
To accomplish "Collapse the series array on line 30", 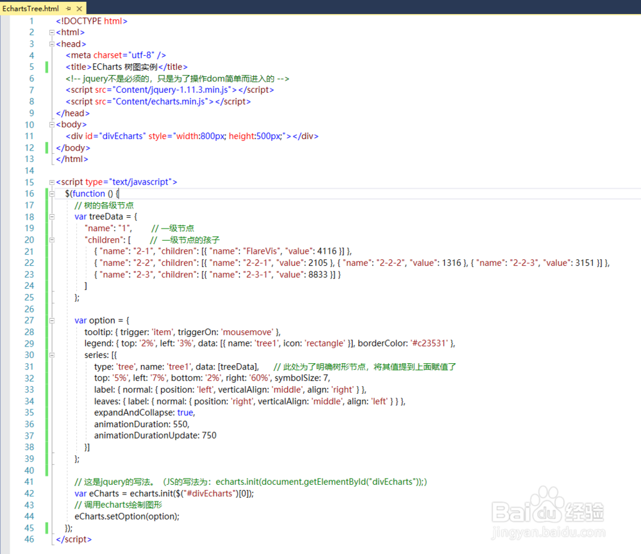I will (52, 355).
